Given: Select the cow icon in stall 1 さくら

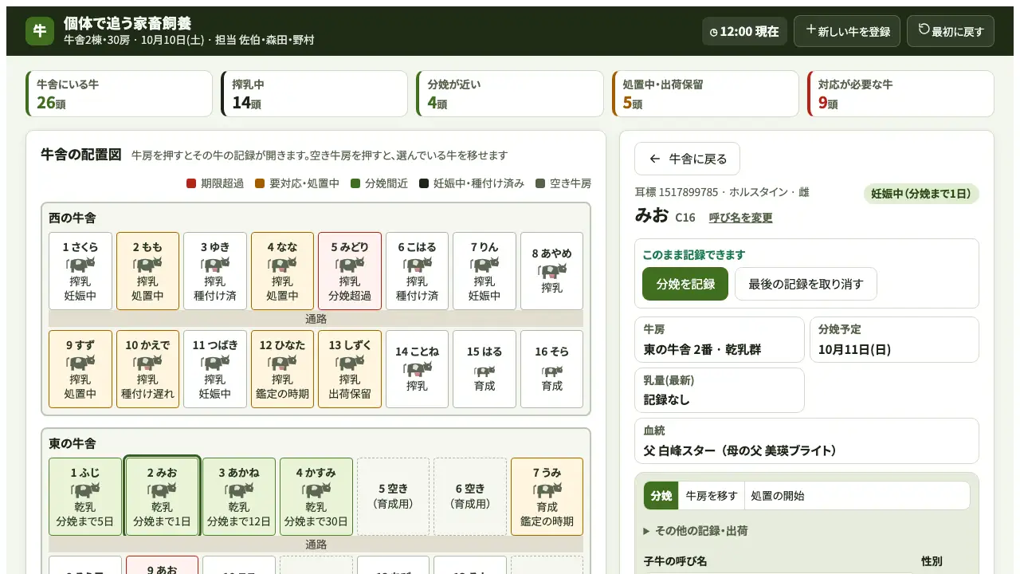Looking at the screenshot, I should point(80,265).
